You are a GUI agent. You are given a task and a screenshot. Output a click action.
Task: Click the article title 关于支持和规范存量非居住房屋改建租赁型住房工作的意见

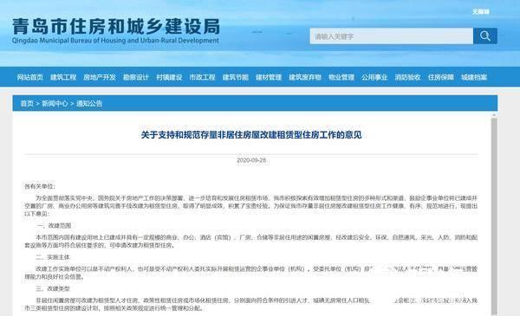(x=251, y=135)
